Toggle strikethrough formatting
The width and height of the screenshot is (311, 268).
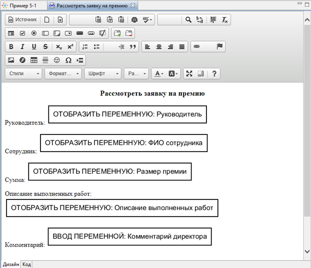[45, 46]
